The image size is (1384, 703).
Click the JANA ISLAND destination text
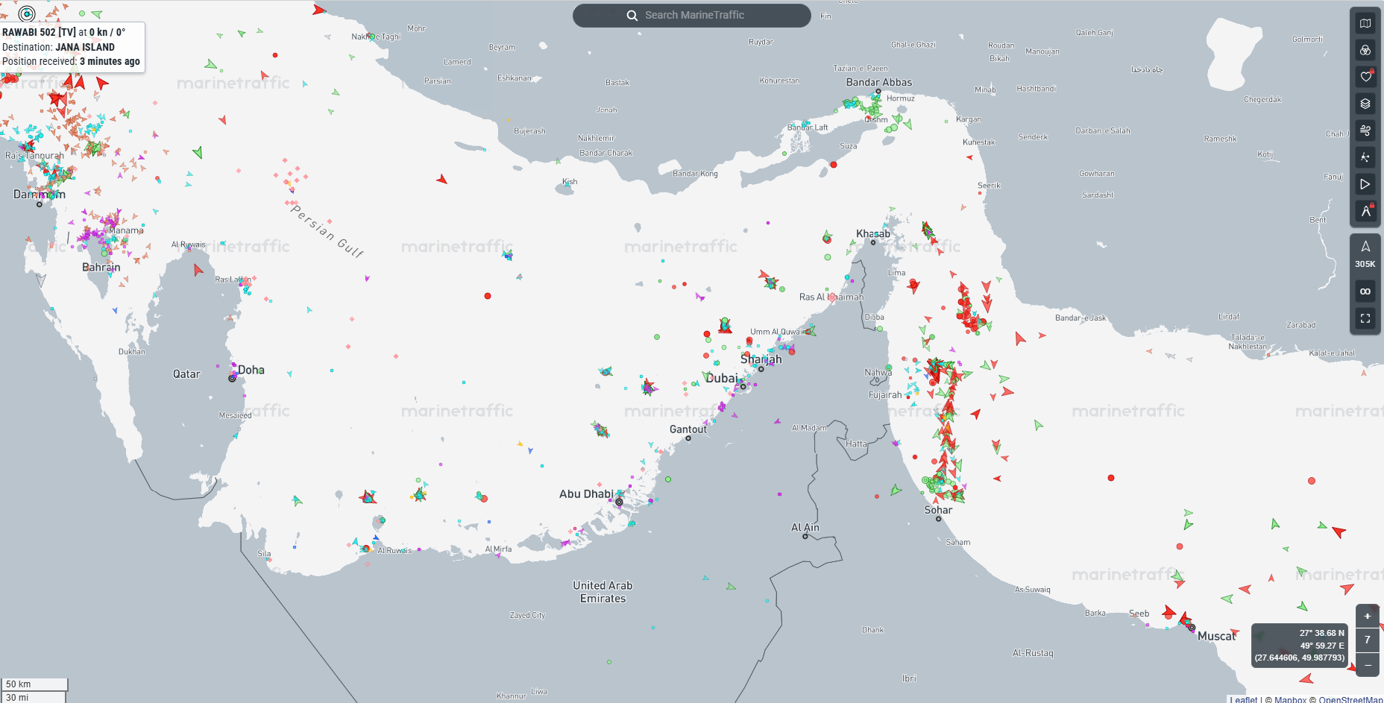pyautogui.click(x=85, y=47)
